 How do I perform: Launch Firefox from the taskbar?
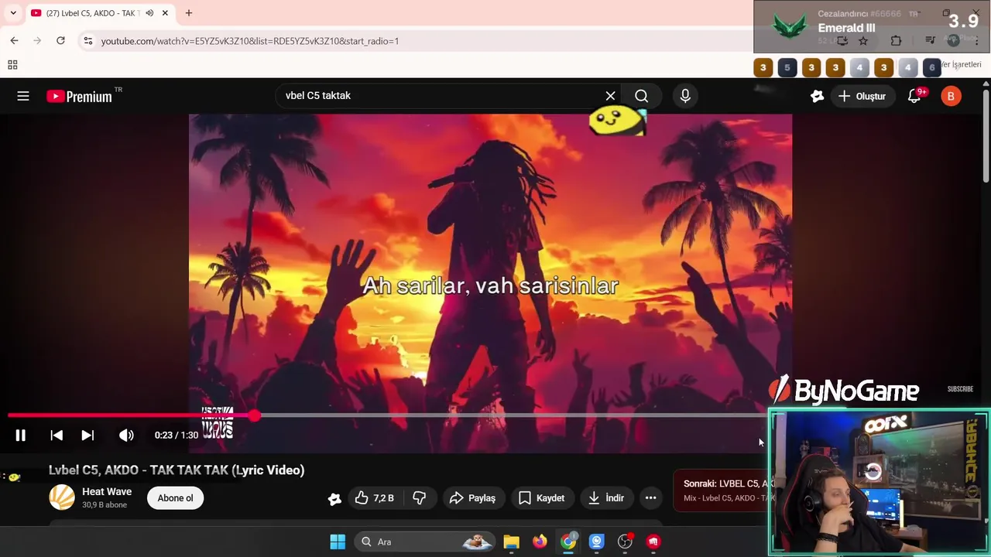pyautogui.click(x=540, y=542)
